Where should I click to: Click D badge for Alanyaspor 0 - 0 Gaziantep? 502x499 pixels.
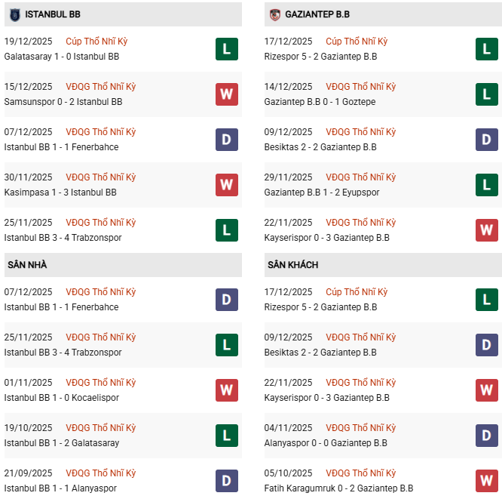(x=486, y=436)
